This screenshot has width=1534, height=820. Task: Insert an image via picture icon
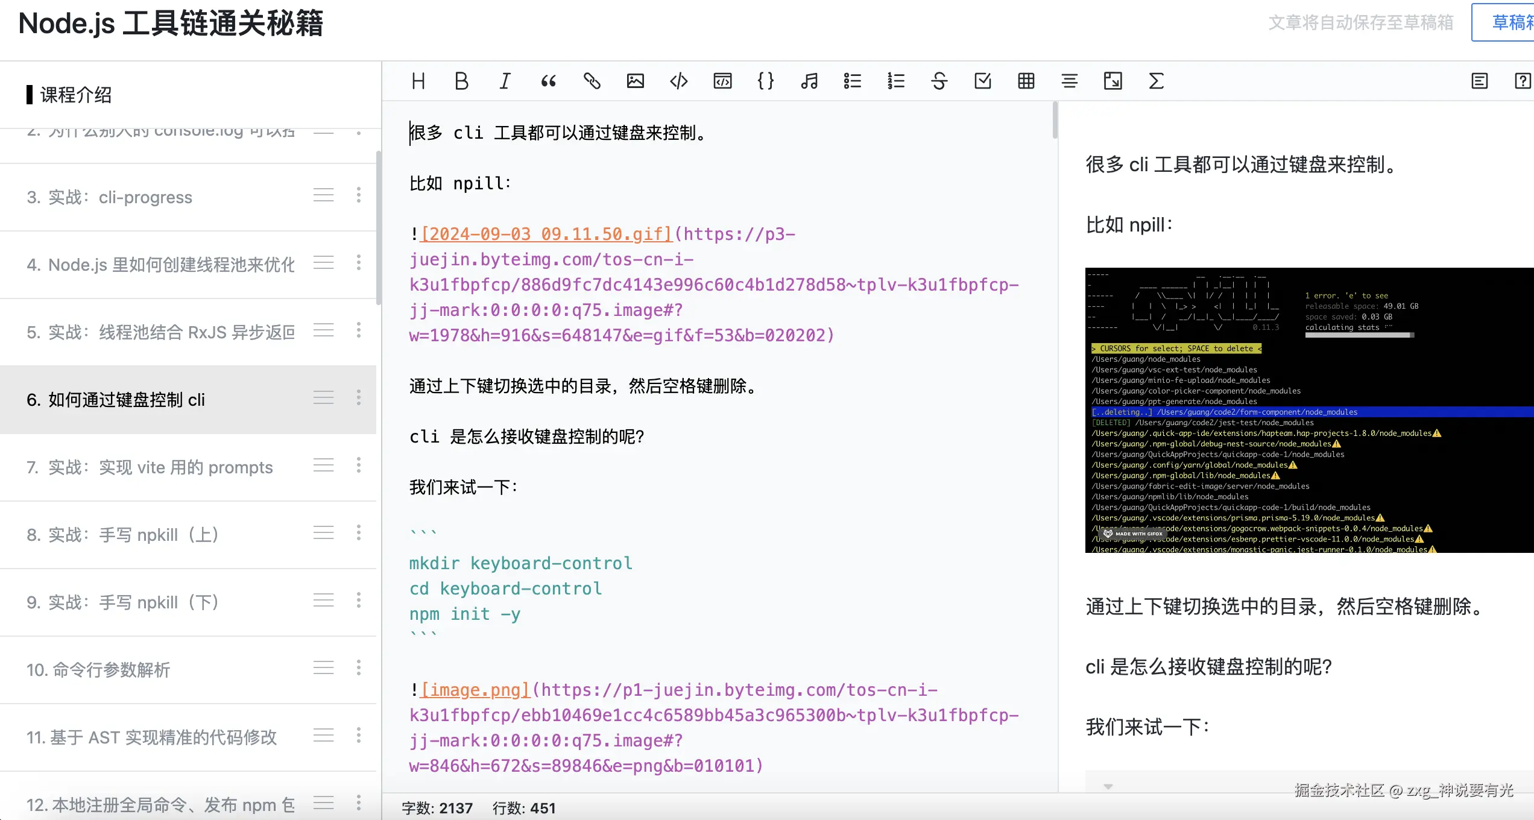pyautogui.click(x=635, y=81)
